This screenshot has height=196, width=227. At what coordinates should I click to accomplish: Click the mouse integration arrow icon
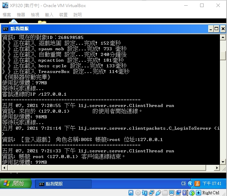pyautogui.click(x=192, y=193)
